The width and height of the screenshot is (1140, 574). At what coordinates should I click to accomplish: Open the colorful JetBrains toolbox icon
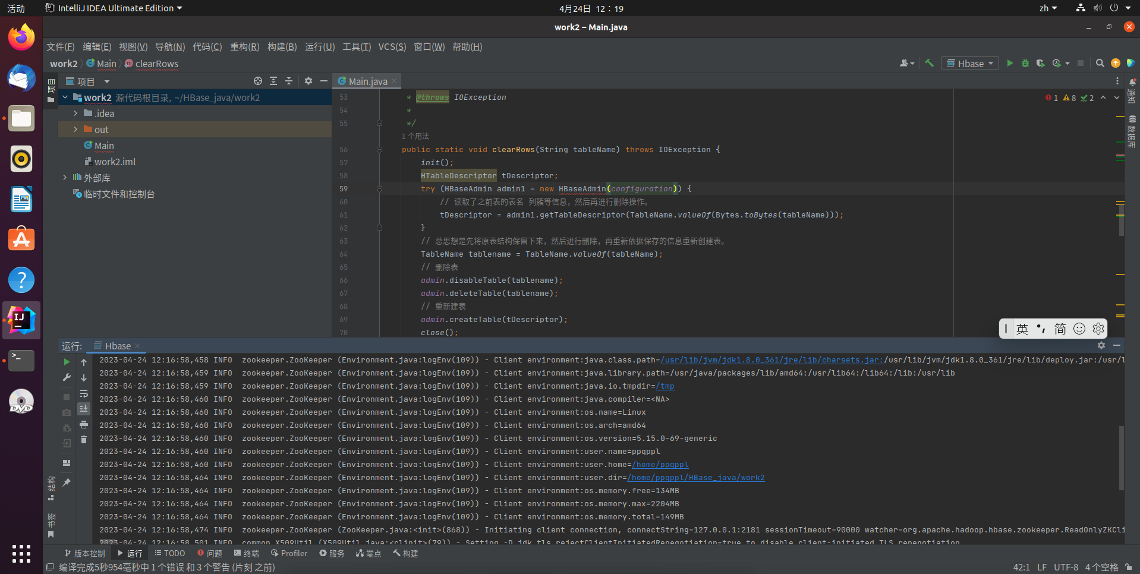coord(1130,63)
